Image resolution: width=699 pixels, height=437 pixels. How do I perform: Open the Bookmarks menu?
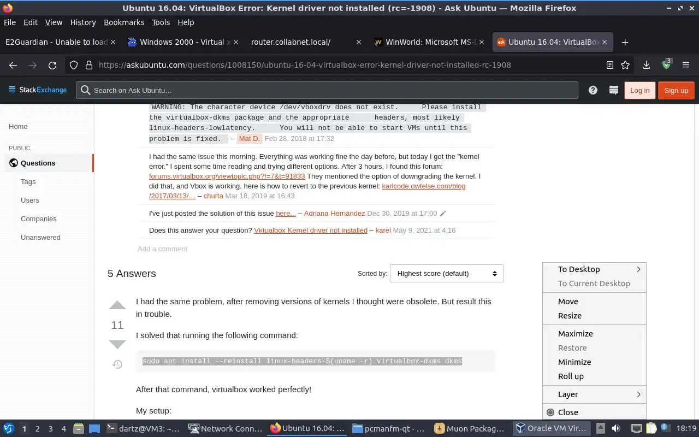tap(124, 22)
